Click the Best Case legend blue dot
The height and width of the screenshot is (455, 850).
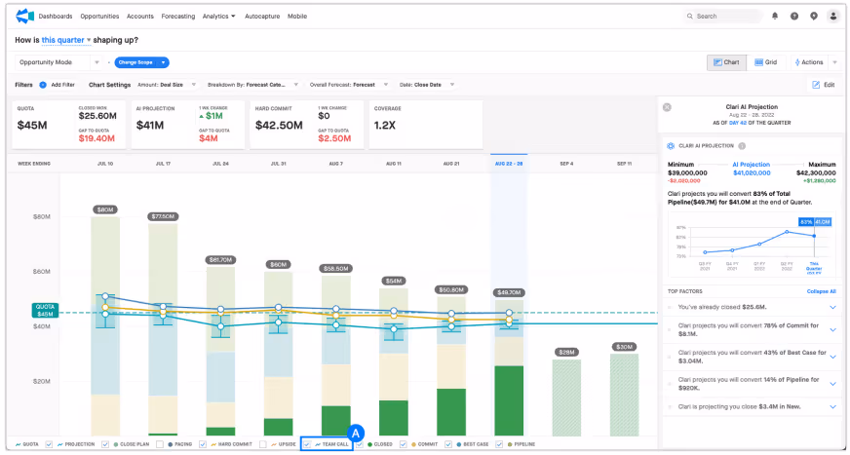click(x=459, y=444)
